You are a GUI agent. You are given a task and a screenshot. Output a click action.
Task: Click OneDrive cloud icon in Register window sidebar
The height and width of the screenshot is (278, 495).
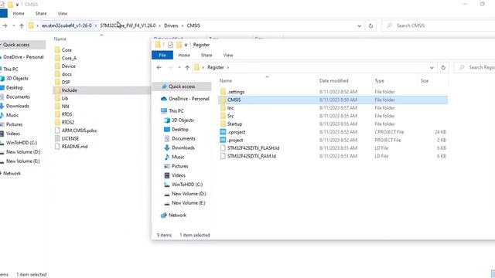click(164, 99)
